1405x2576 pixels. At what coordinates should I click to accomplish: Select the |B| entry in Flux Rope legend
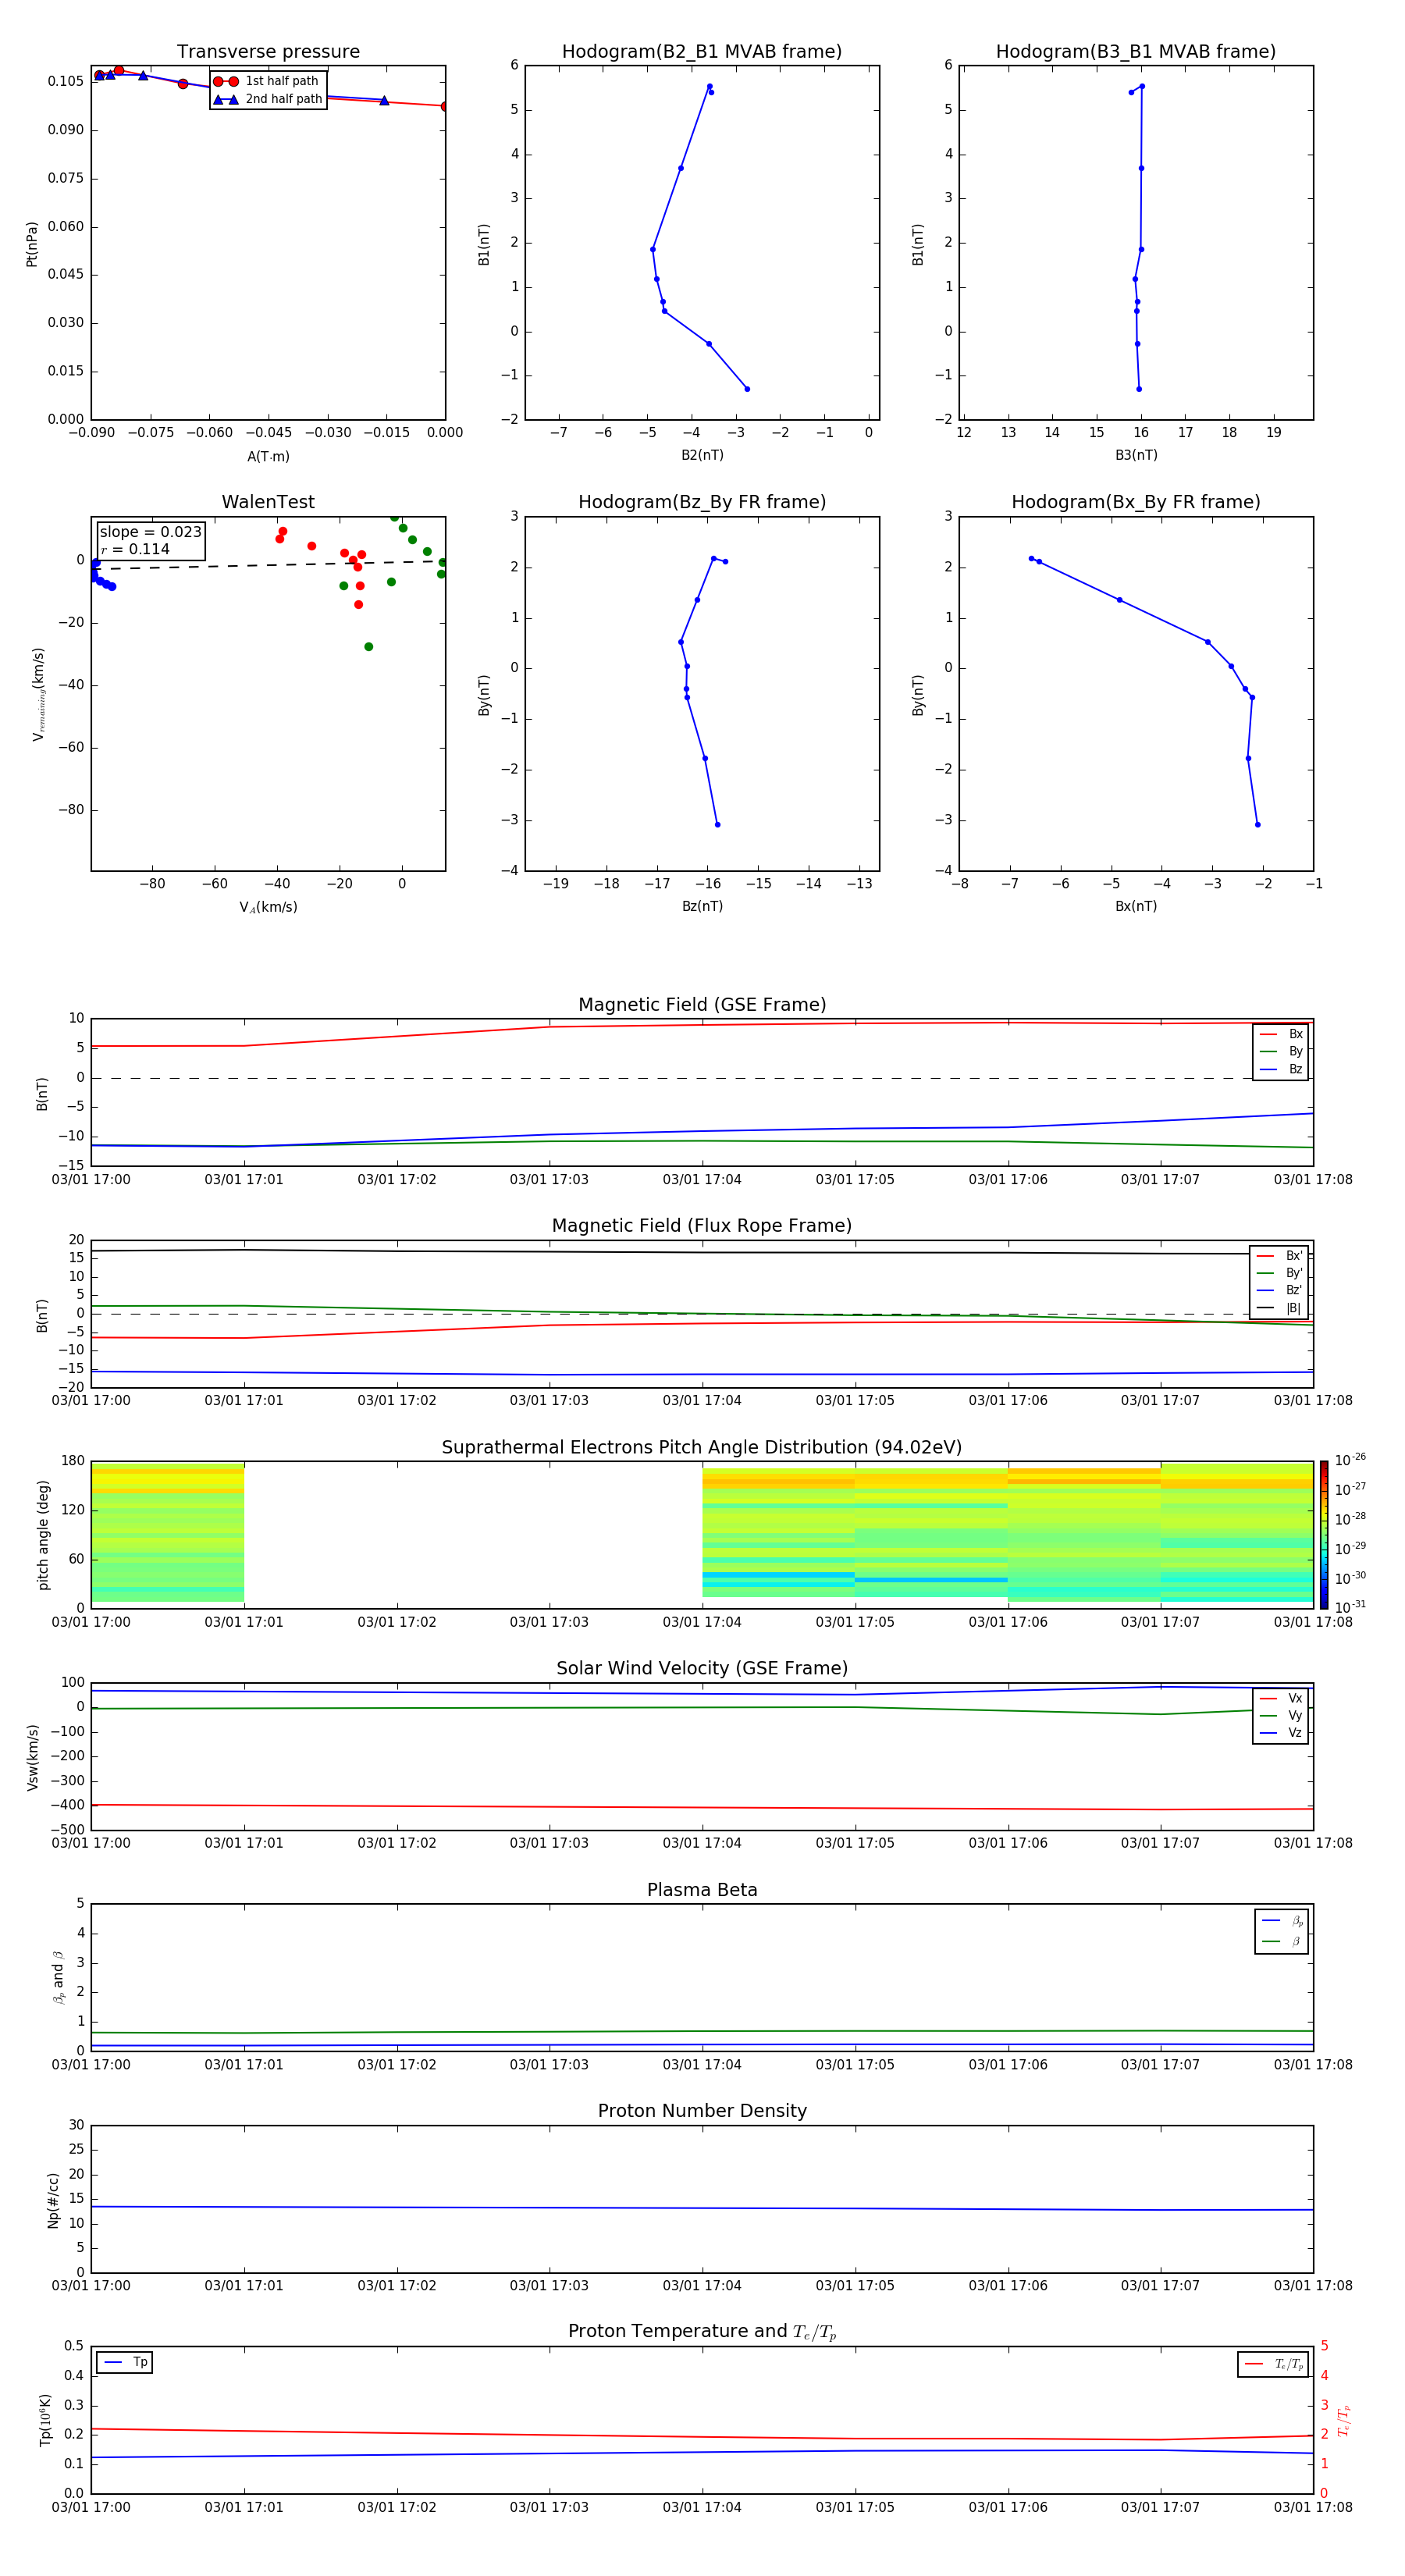[1279, 1308]
